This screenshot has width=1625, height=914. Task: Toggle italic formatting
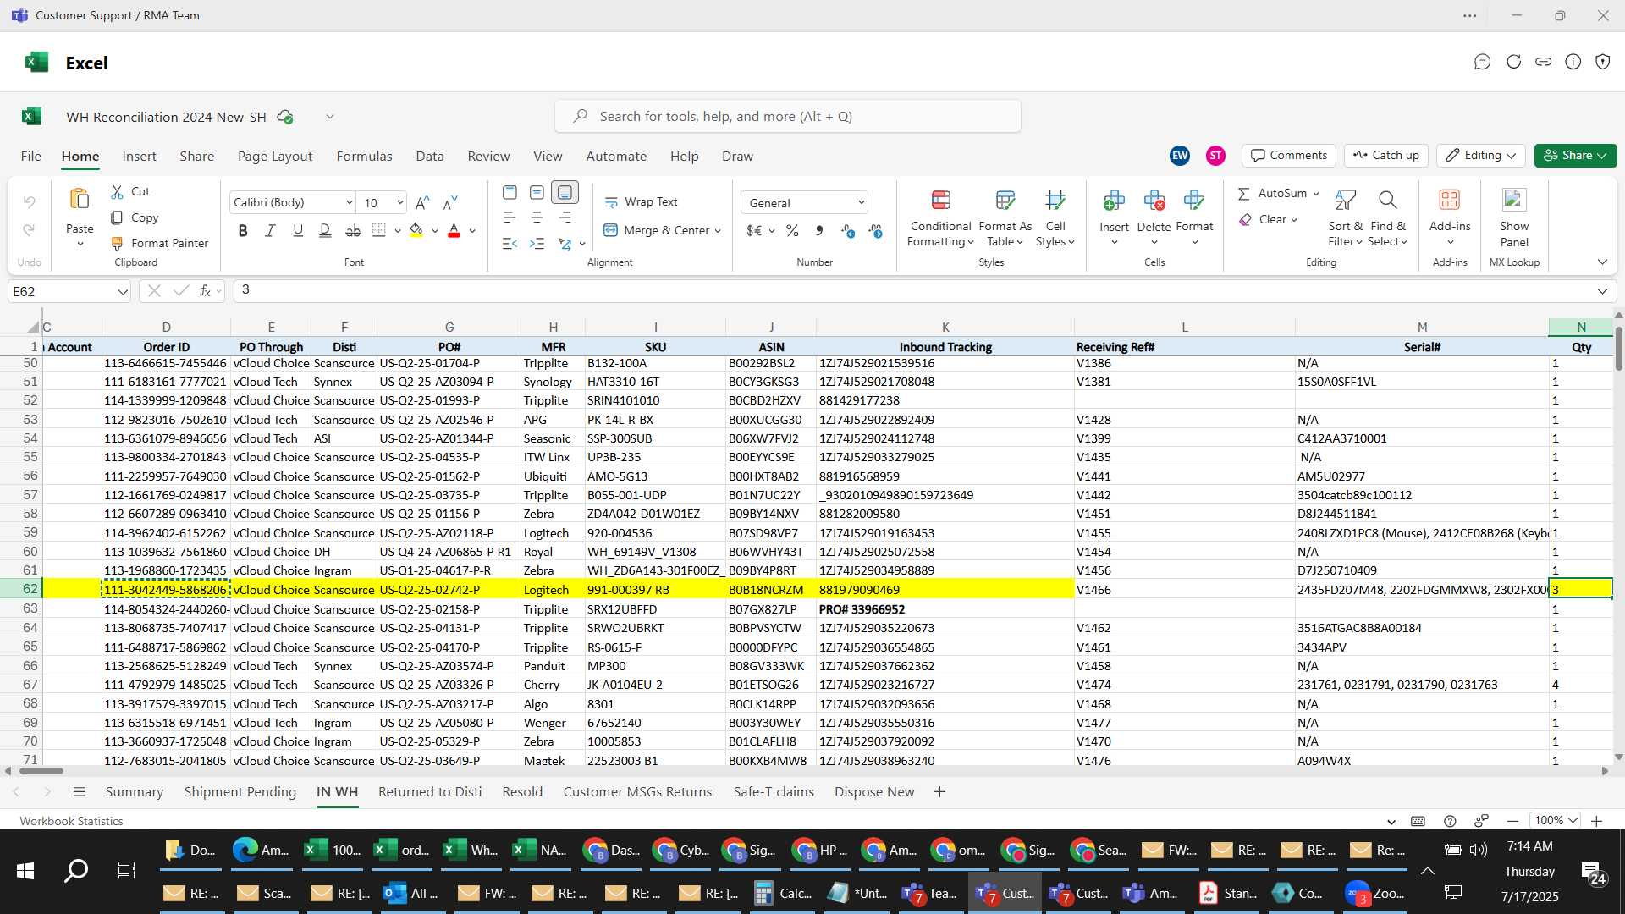pos(270,231)
